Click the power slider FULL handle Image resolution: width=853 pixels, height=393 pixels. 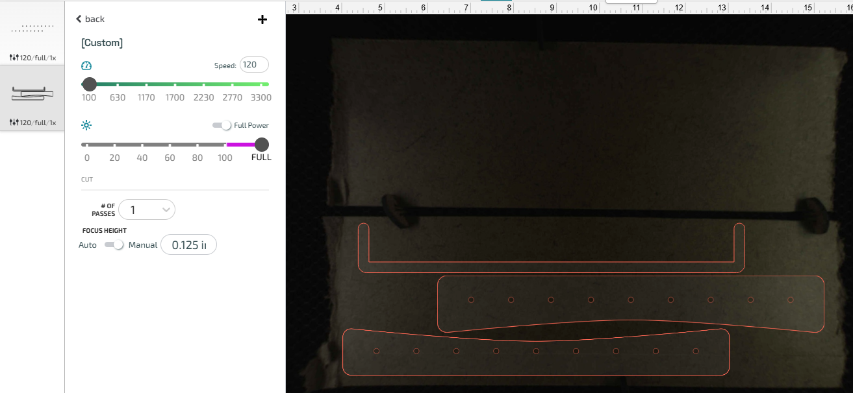click(x=262, y=144)
